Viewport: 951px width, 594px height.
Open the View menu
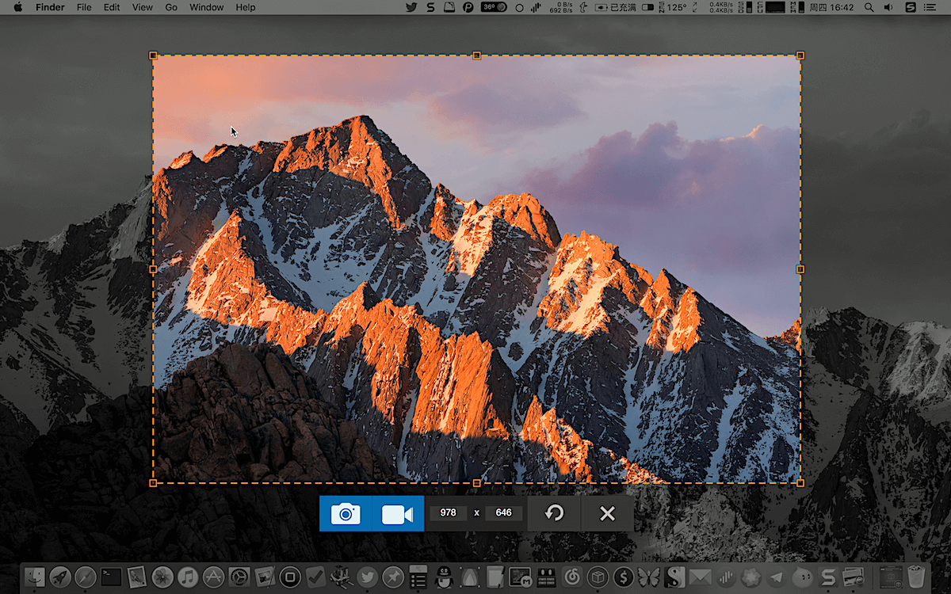point(143,7)
